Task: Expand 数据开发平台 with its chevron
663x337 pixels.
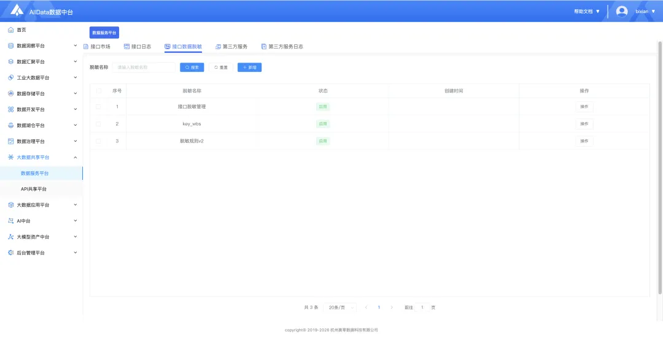Action: [76, 109]
